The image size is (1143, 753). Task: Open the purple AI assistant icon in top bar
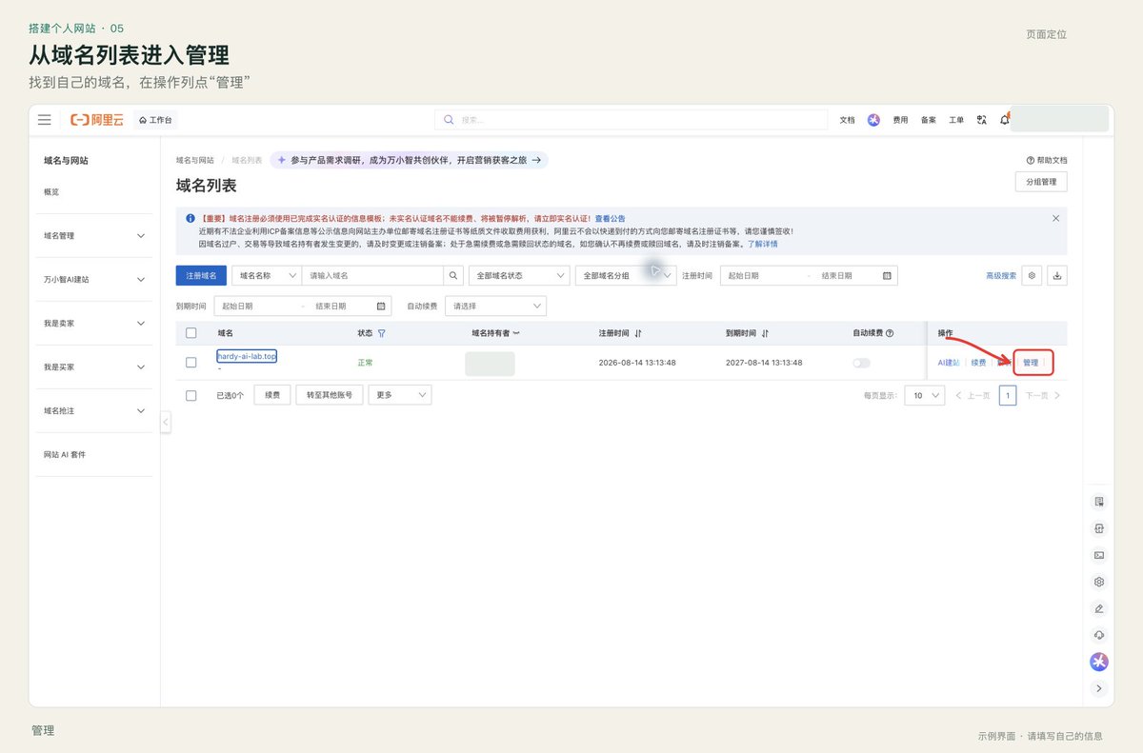873,120
